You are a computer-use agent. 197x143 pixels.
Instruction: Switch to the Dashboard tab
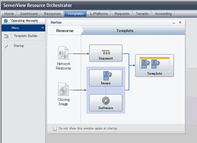[29, 14]
